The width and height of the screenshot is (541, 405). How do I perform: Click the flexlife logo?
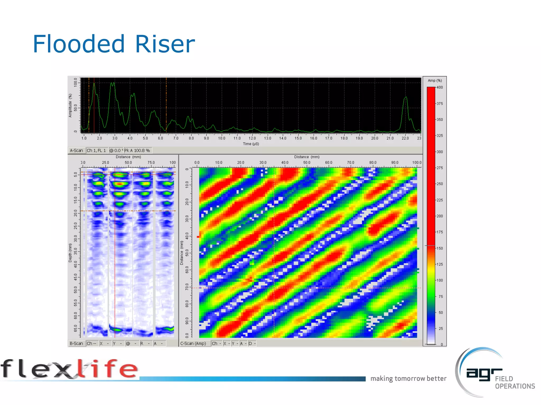coord(69,369)
